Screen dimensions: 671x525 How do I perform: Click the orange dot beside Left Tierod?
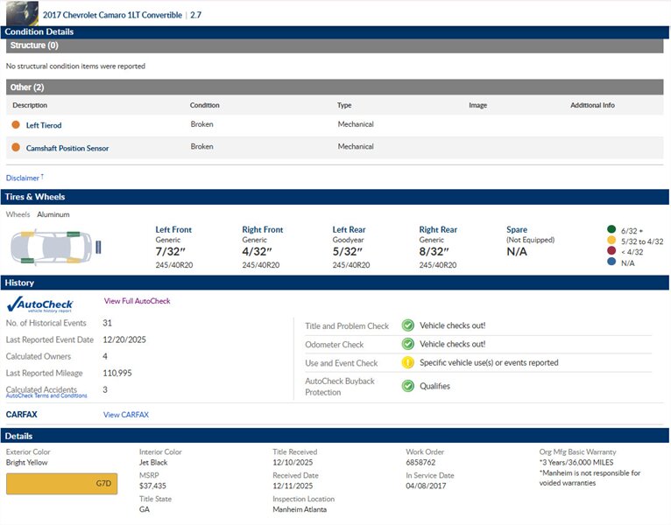click(15, 125)
